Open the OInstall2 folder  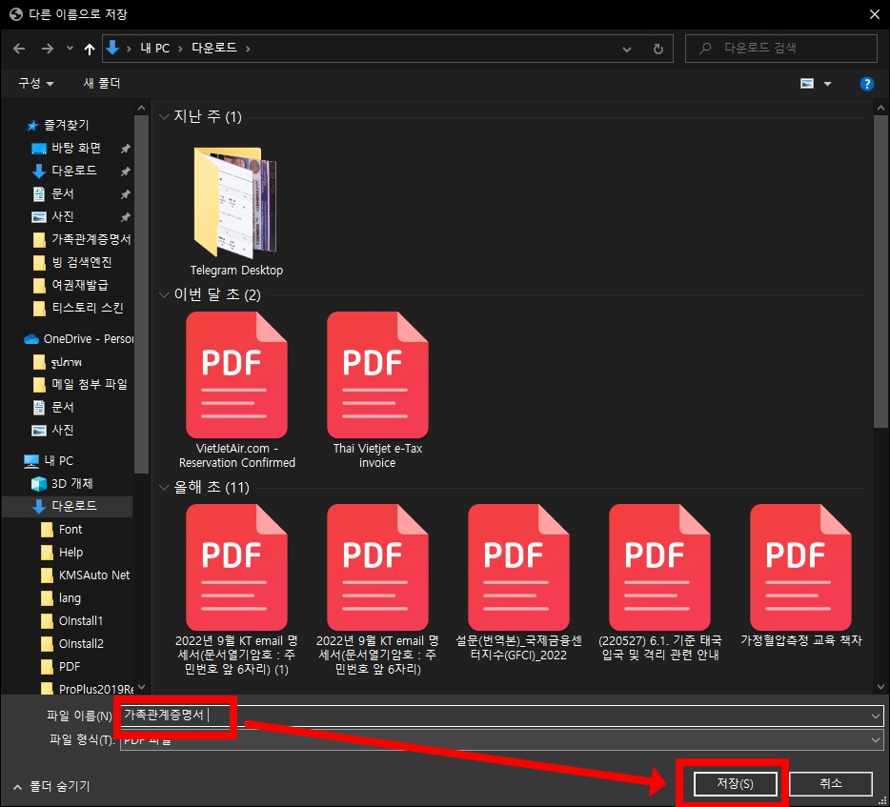[x=81, y=643]
